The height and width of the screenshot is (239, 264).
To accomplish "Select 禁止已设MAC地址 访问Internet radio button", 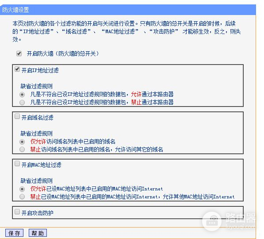I will 22,197.
